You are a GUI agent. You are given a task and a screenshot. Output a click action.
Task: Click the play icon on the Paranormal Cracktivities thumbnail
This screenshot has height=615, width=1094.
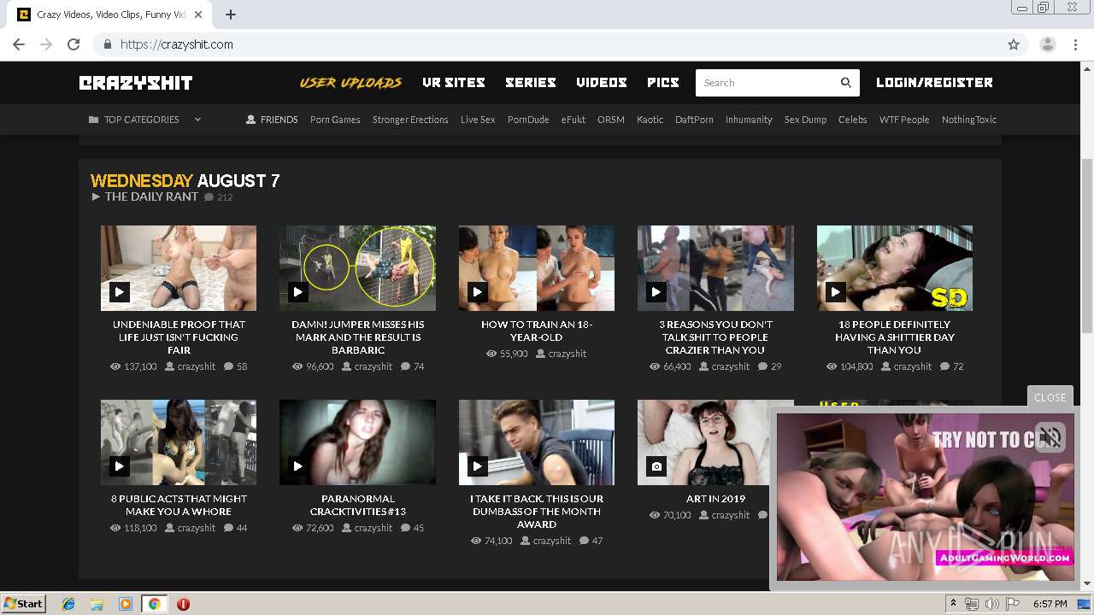298,466
